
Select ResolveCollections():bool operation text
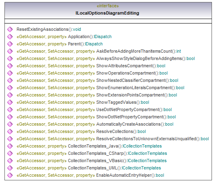(x=121, y=131)
